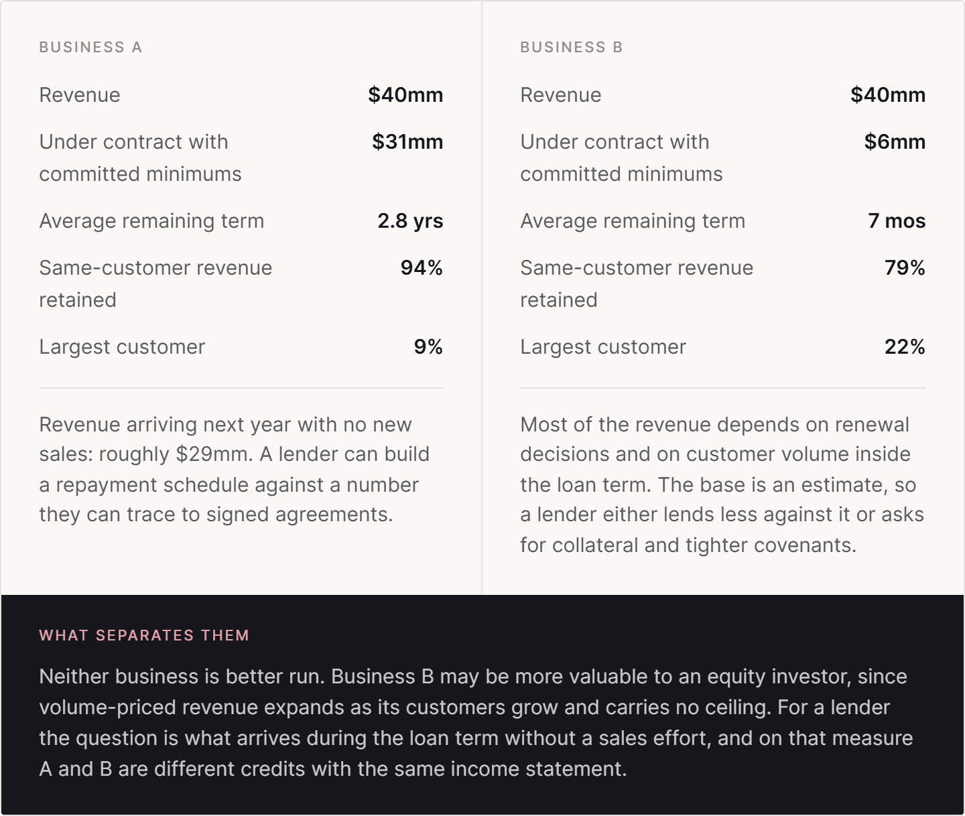Click Business A's Largest customer label
Viewport: 965px width, 816px height.
point(122,346)
